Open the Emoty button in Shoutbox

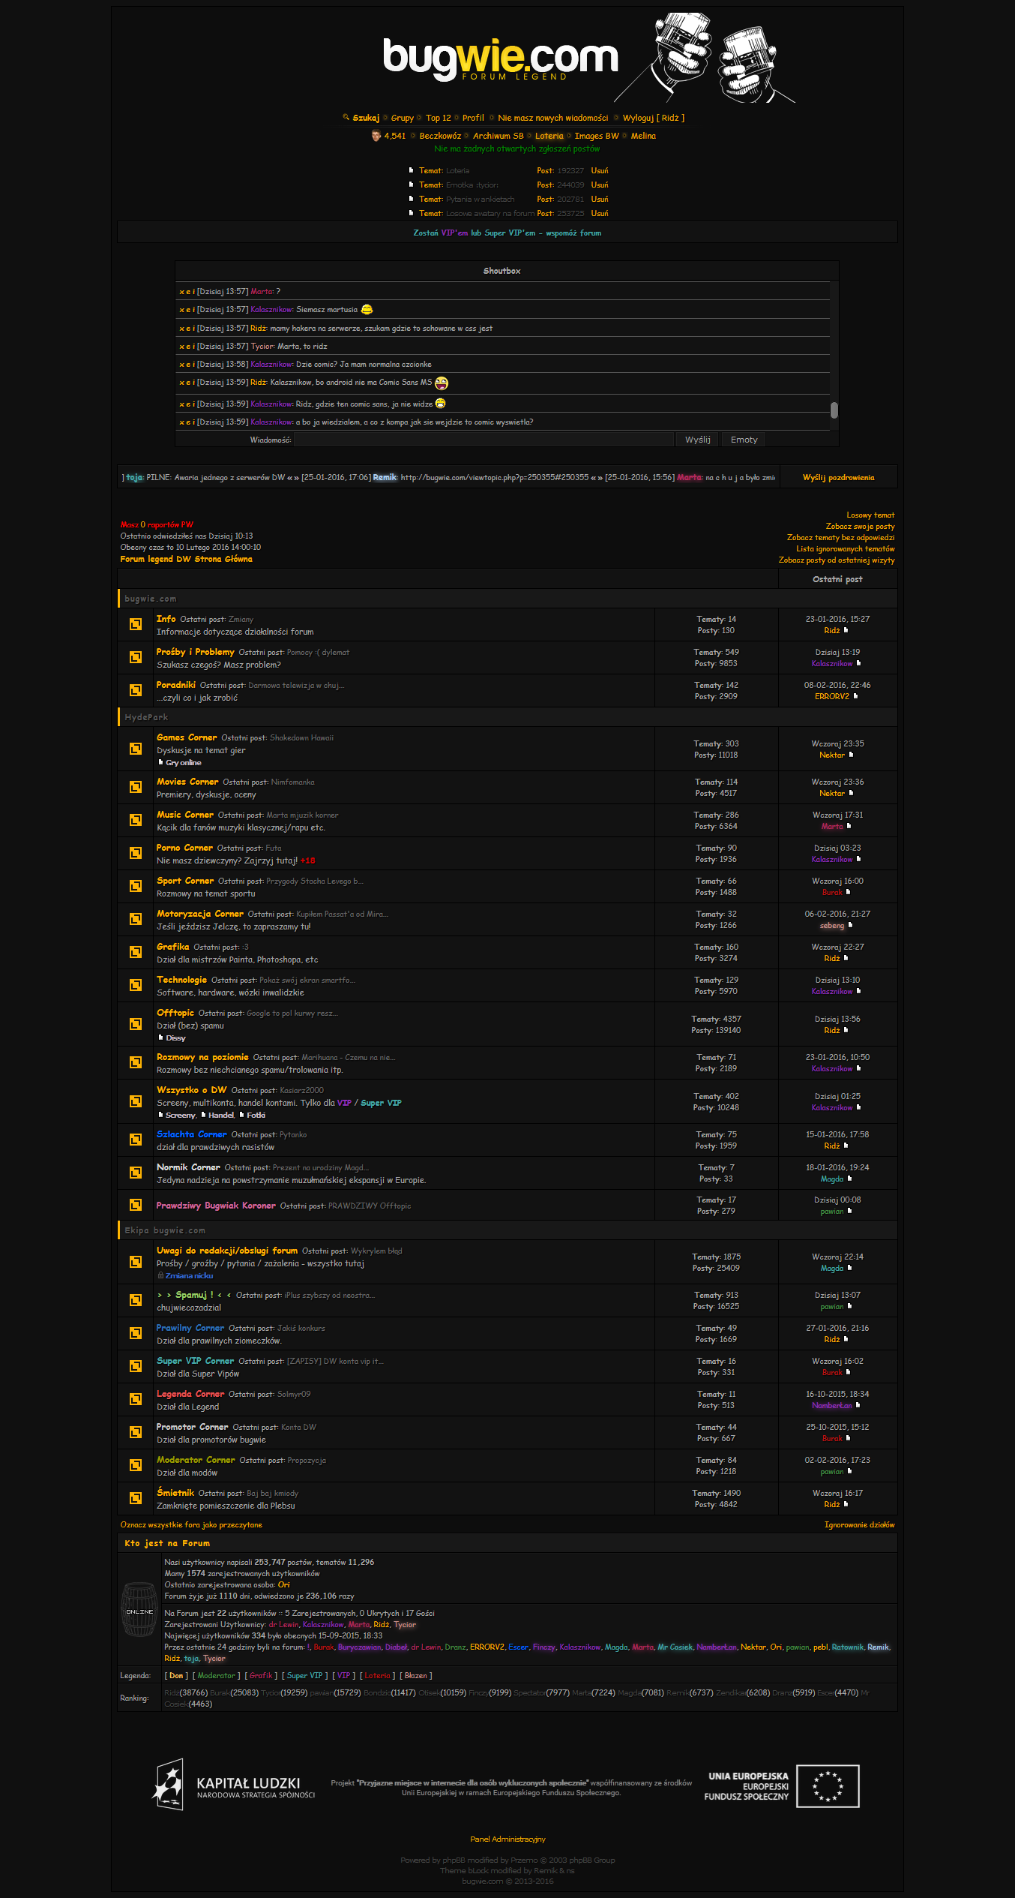[744, 440]
